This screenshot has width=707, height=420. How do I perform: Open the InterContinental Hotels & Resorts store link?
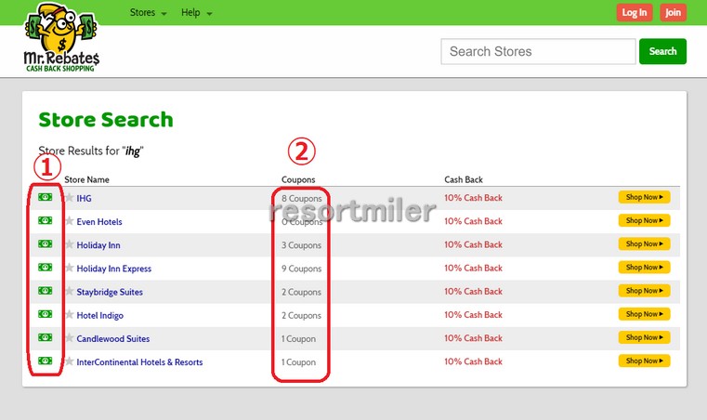tap(139, 362)
